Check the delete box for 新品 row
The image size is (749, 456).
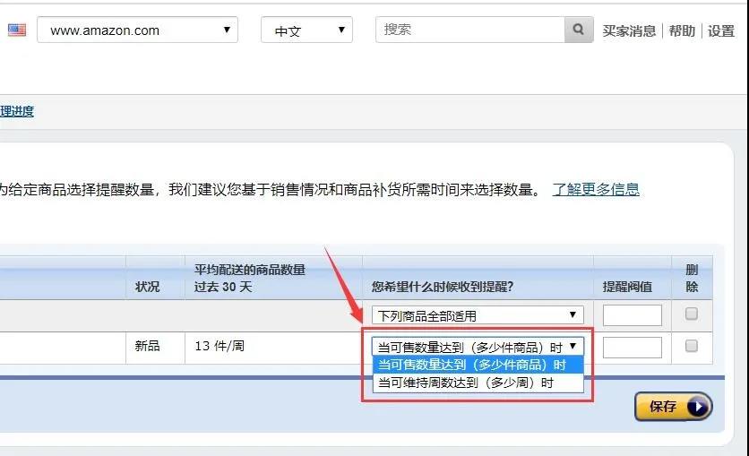pyautogui.click(x=691, y=347)
